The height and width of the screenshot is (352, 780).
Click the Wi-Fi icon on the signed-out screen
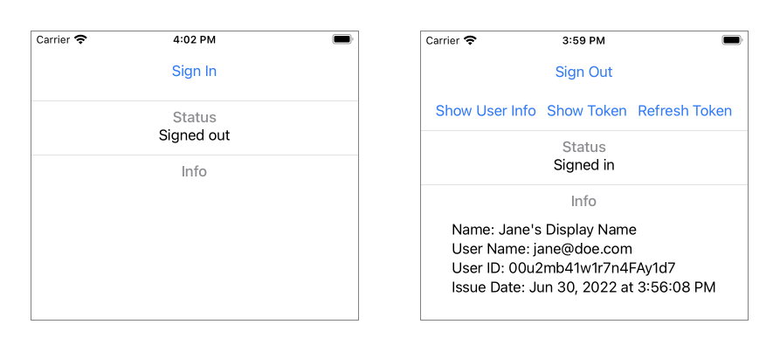click(x=81, y=40)
